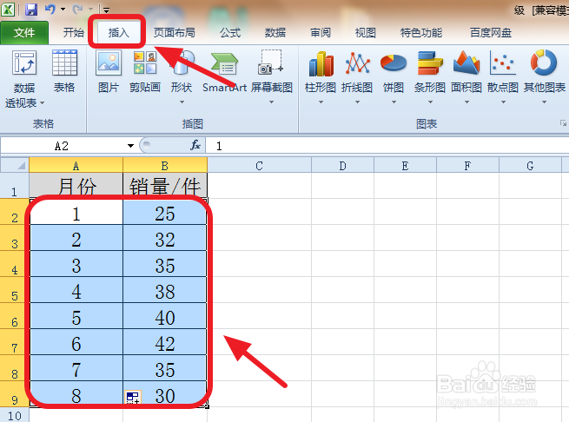Switch to the Review (审阅) tab

pos(321,33)
